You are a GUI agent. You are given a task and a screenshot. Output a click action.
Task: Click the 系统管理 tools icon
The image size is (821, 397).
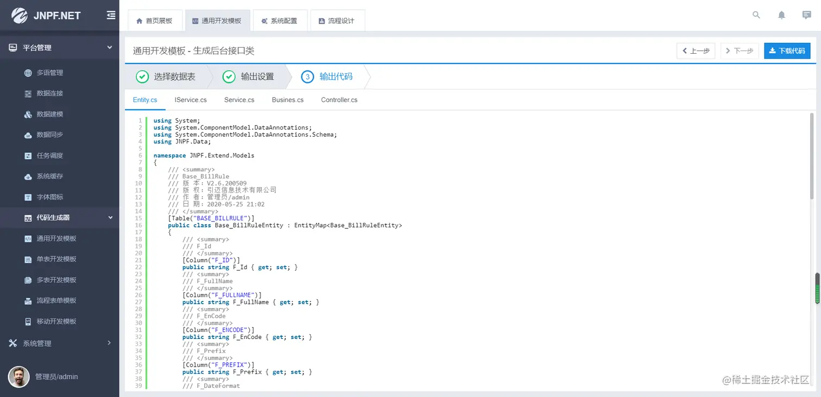[x=13, y=343]
